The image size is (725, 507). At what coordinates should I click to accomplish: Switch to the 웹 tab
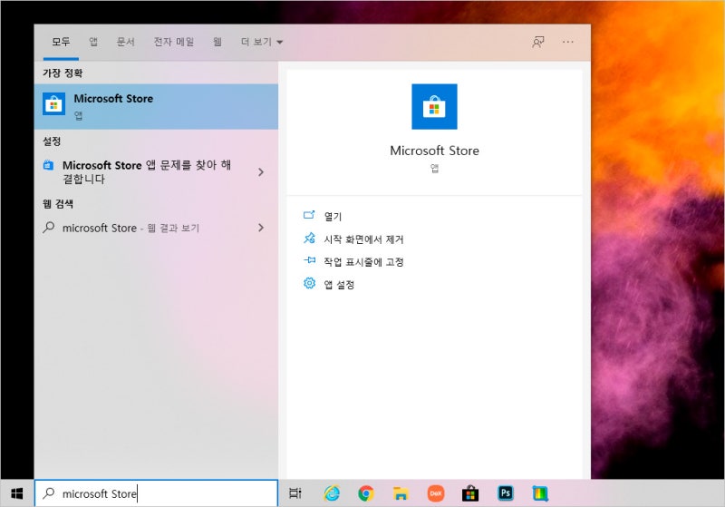[217, 42]
